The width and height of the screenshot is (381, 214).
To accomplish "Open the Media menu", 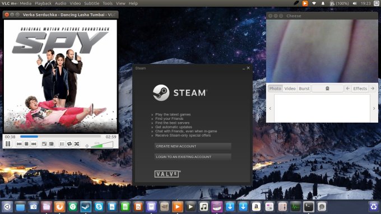I will (26, 3).
